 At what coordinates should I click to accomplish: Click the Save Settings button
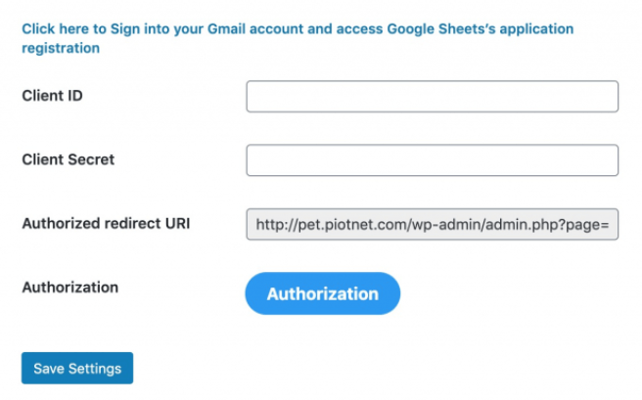(77, 369)
